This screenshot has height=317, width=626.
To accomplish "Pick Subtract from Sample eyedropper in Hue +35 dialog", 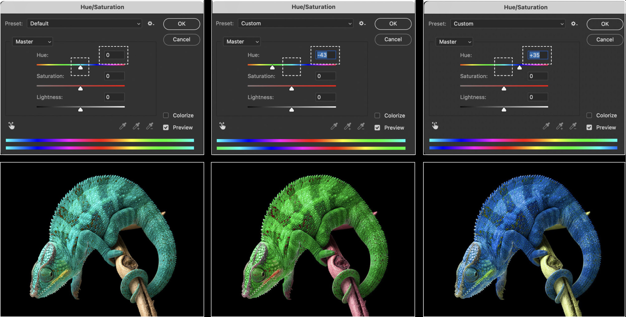I will click(573, 126).
